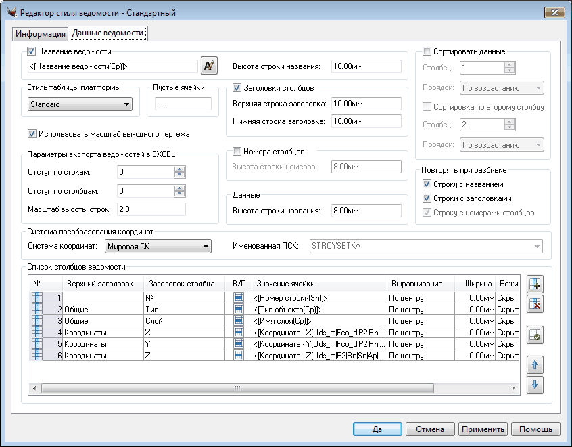The image size is (572, 447).
Task: Click the Масштаб высоты строк input field
Action: pos(151,209)
